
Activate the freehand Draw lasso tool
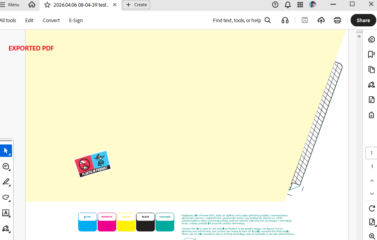[x=6, y=197]
